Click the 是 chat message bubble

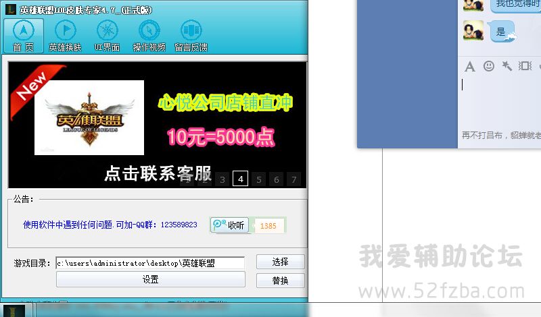(x=502, y=32)
